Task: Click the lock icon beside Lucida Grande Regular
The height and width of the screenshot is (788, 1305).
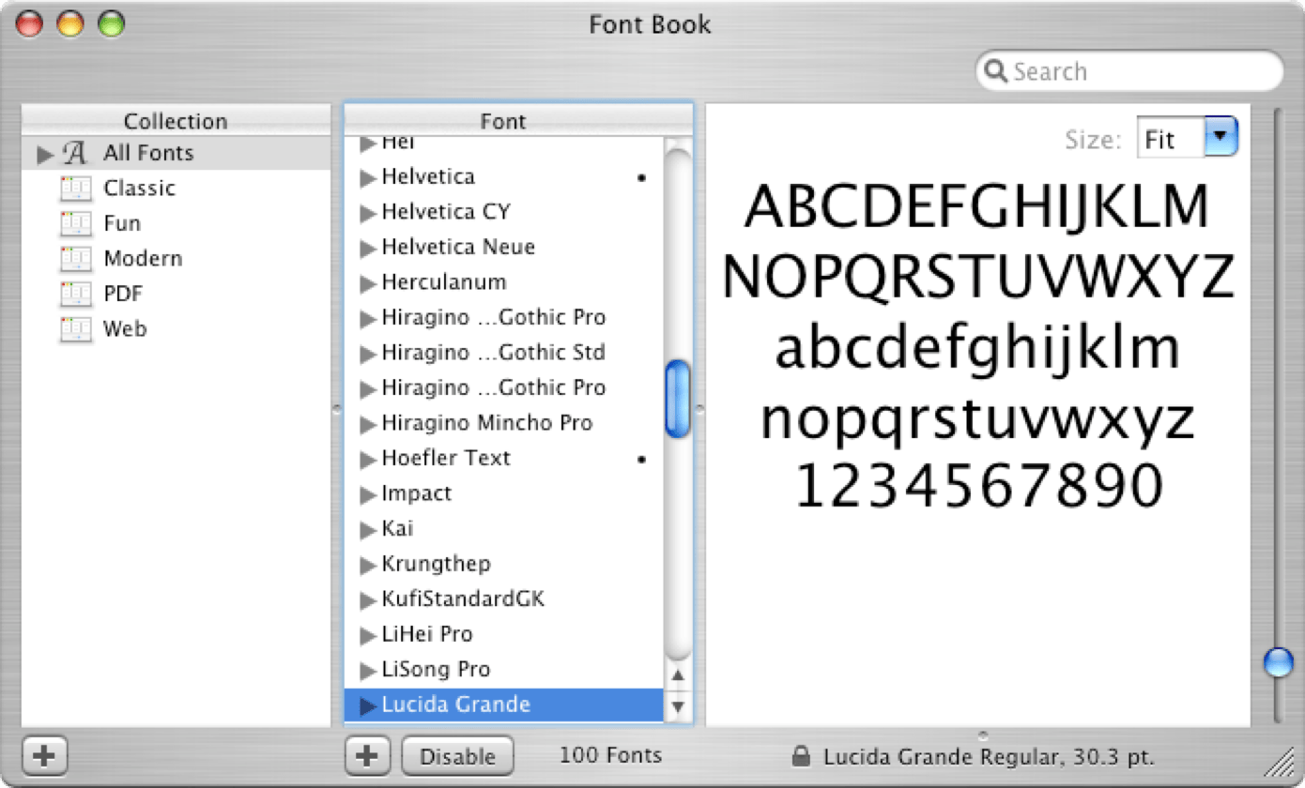Action: point(801,755)
